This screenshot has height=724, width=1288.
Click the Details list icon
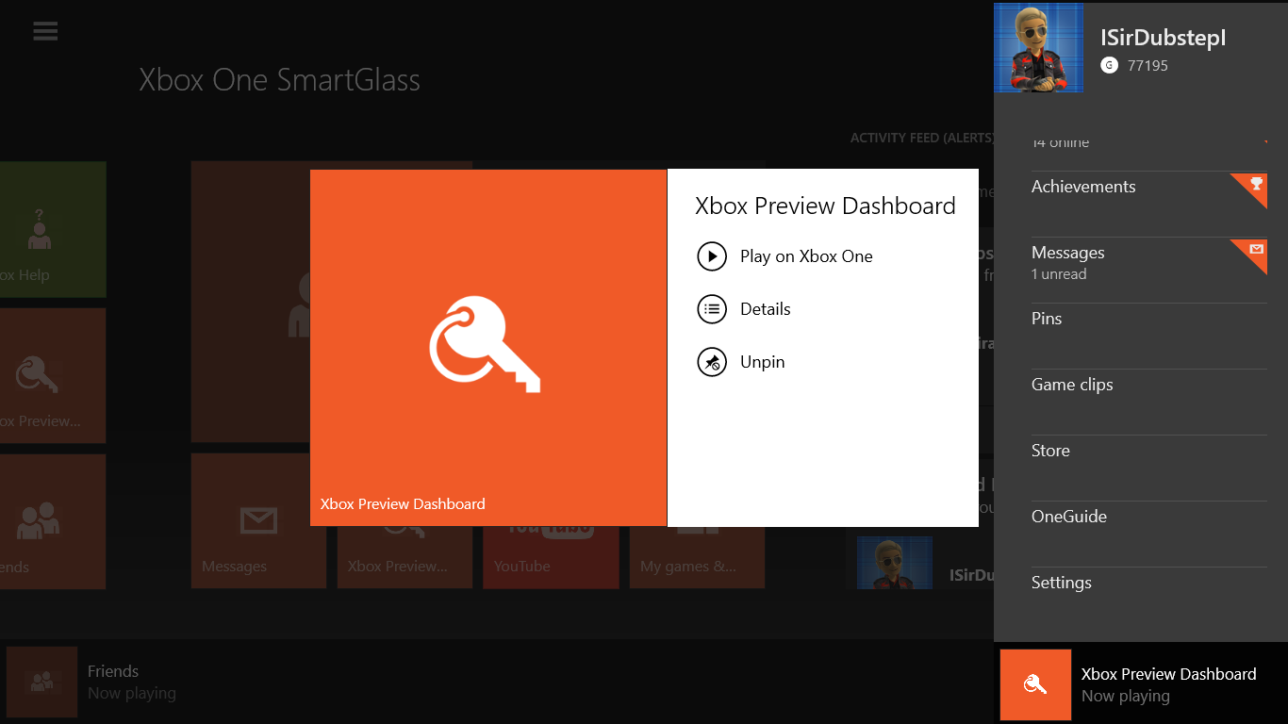click(712, 309)
